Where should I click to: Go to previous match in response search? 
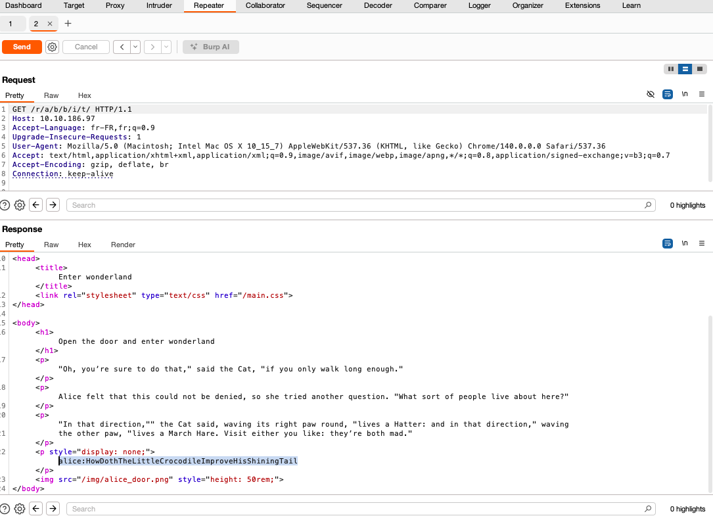pyautogui.click(x=36, y=509)
